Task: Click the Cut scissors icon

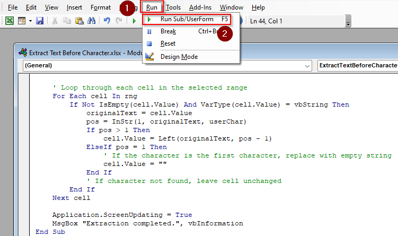Action: (55, 21)
